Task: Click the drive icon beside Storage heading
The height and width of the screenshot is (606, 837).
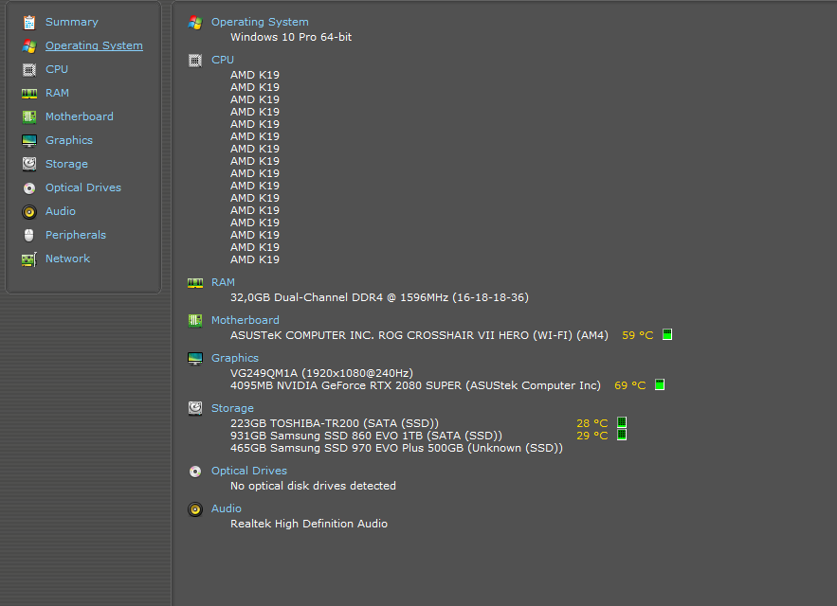Action: point(195,409)
